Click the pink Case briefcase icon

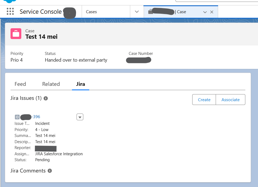(x=16, y=33)
